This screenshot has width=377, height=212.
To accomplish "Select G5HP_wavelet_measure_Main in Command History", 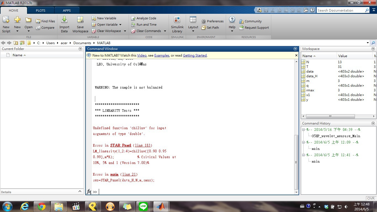I will 336,136.
